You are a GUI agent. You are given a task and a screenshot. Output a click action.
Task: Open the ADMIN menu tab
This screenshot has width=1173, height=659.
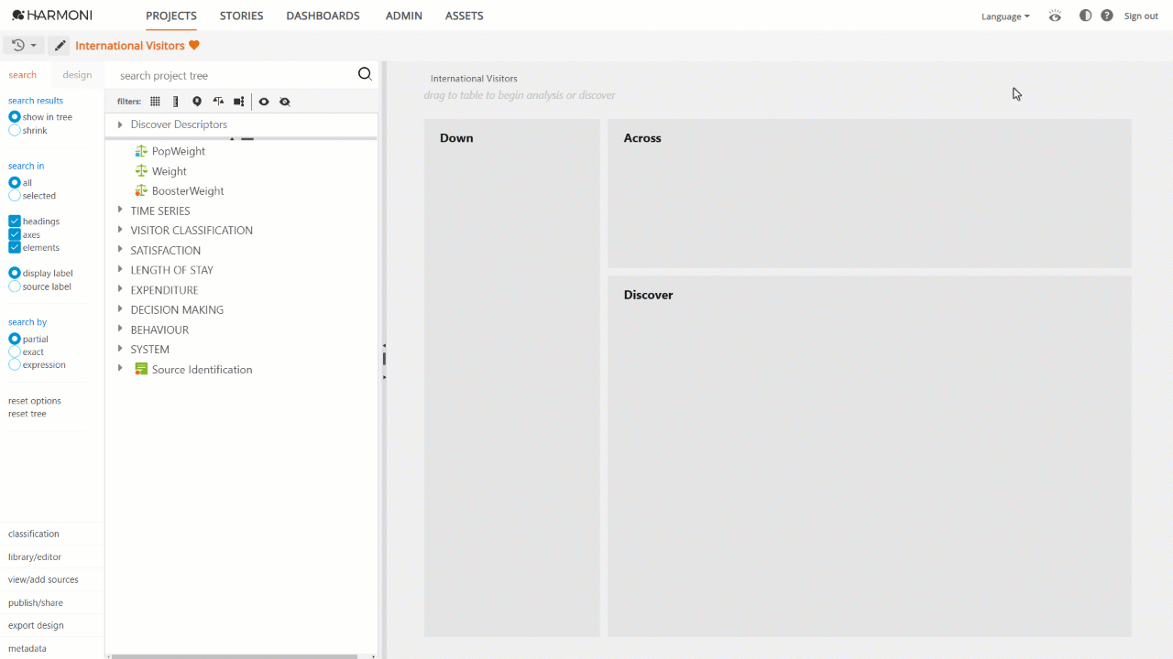(x=403, y=16)
